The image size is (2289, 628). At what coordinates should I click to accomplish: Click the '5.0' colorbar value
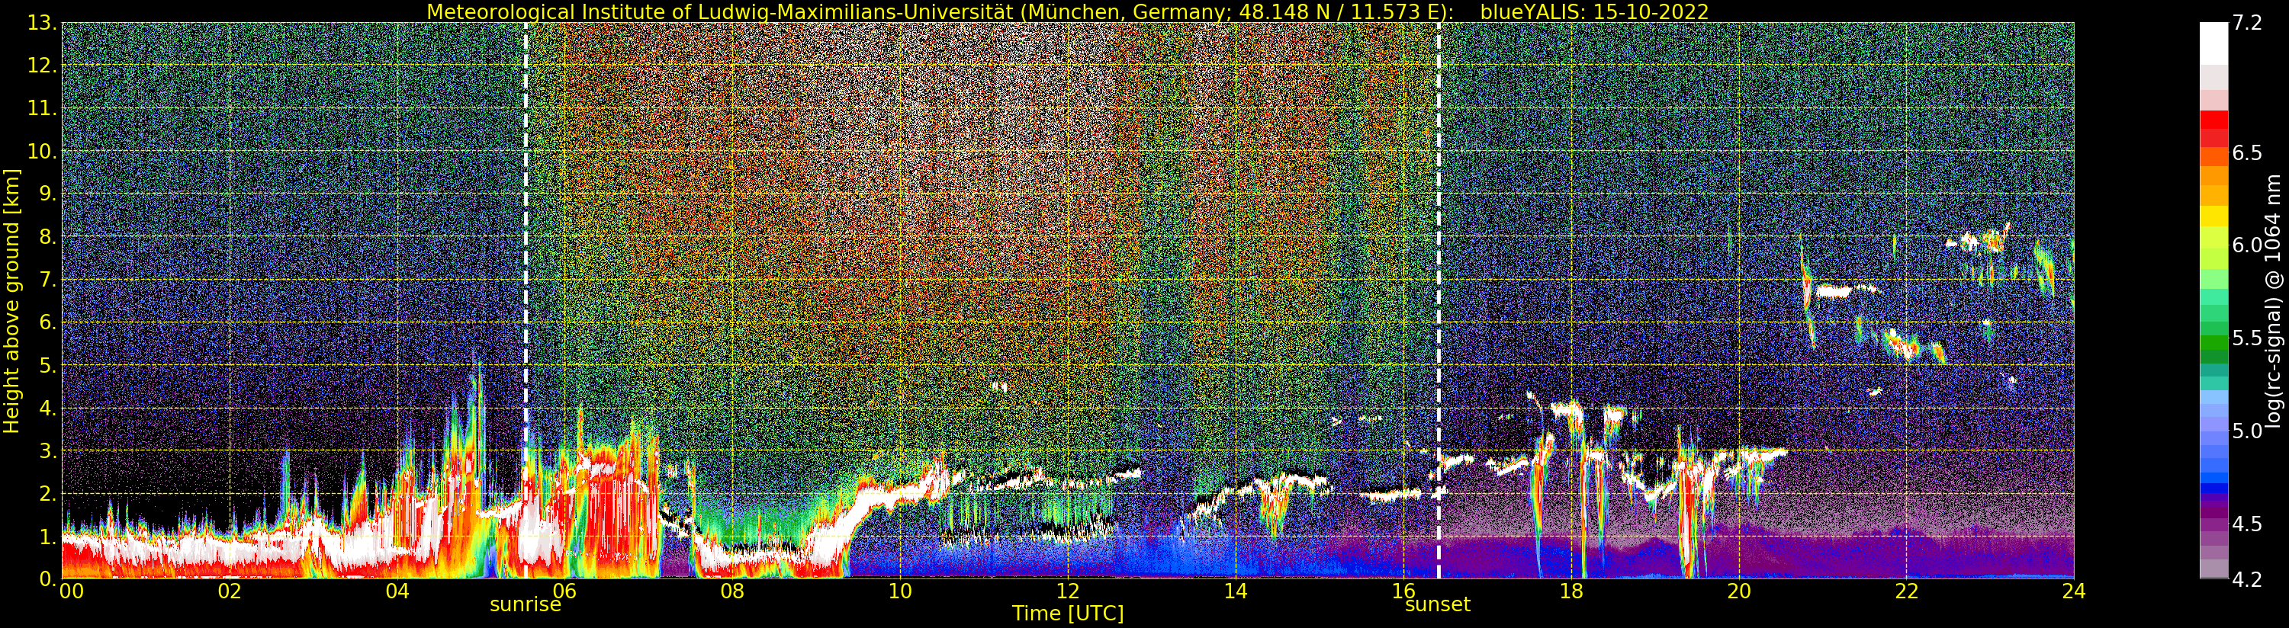2246,431
